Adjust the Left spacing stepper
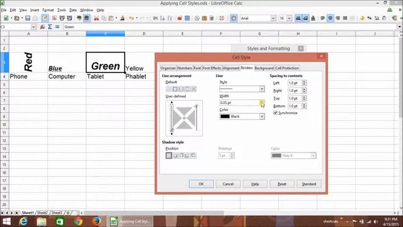This screenshot has width=403, height=227. coord(304,83)
